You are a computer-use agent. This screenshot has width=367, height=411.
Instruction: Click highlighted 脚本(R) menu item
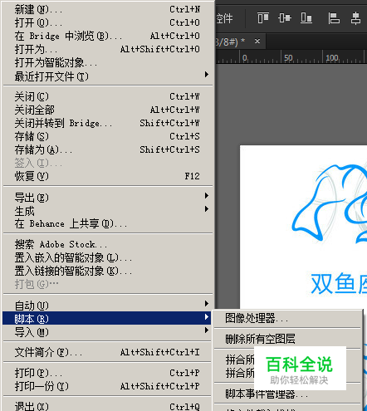pyautogui.click(x=107, y=318)
